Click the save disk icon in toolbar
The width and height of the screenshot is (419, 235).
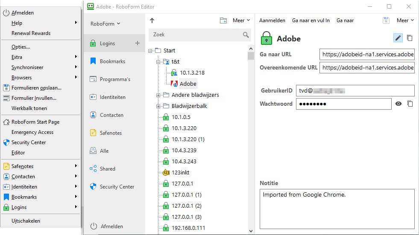(386, 20)
